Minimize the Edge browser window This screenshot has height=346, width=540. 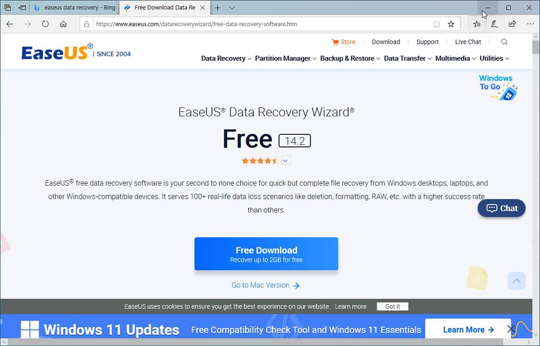click(488, 8)
